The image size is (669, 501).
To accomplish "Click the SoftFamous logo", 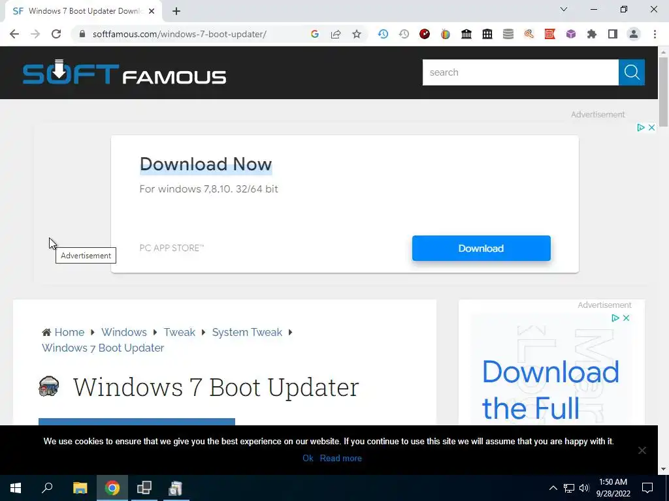I will (124, 72).
